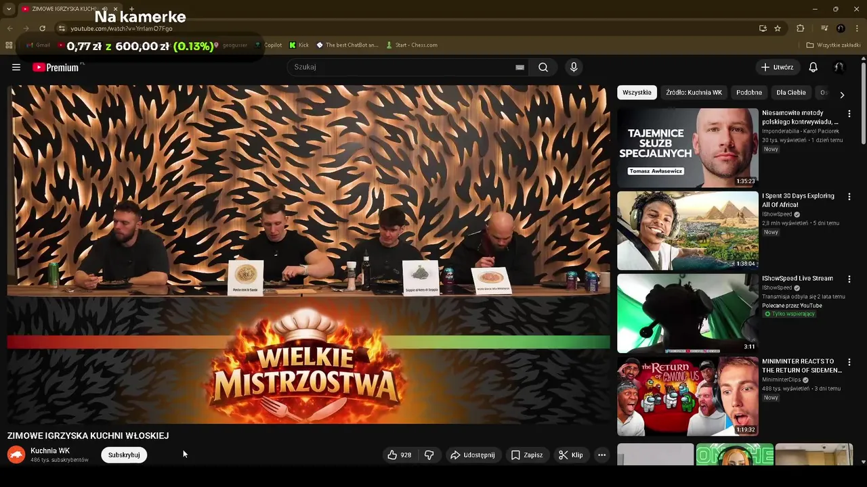Image resolution: width=867 pixels, height=487 pixels.
Task: Open Kick bookmark
Action: pyautogui.click(x=299, y=45)
